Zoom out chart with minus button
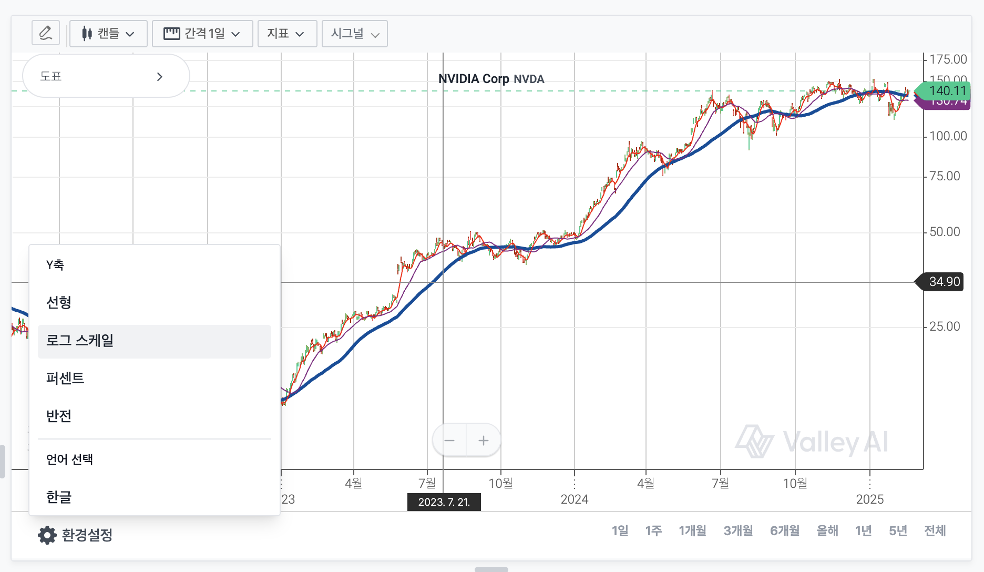This screenshot has width=984, height=572. tap(449, 441)
